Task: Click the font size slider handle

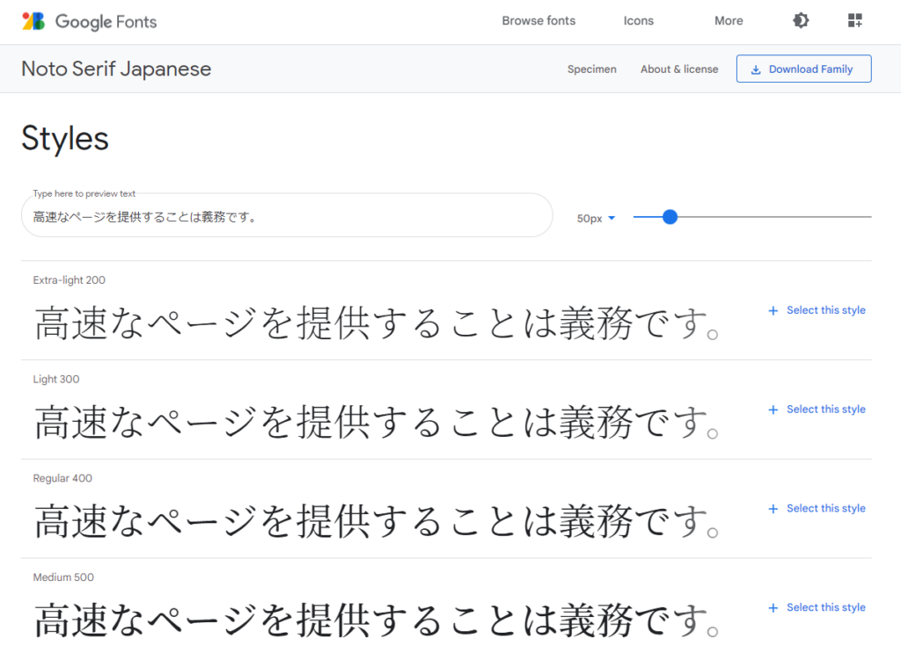Action: pos(670,217)
